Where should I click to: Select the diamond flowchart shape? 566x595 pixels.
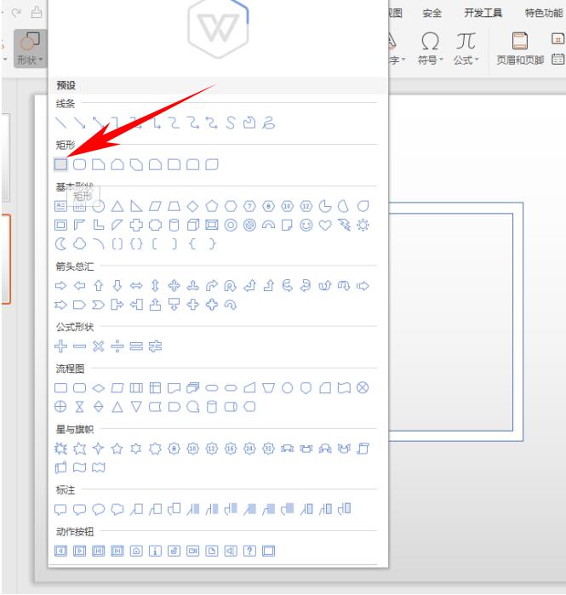pyautogui.click(x=98, y=388)
